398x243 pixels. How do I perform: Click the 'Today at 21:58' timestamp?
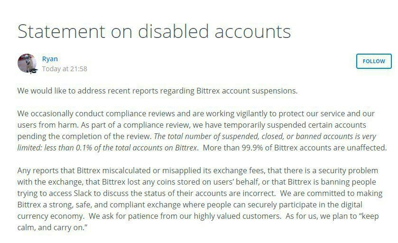pyautogui.click(x=65, y=69)
